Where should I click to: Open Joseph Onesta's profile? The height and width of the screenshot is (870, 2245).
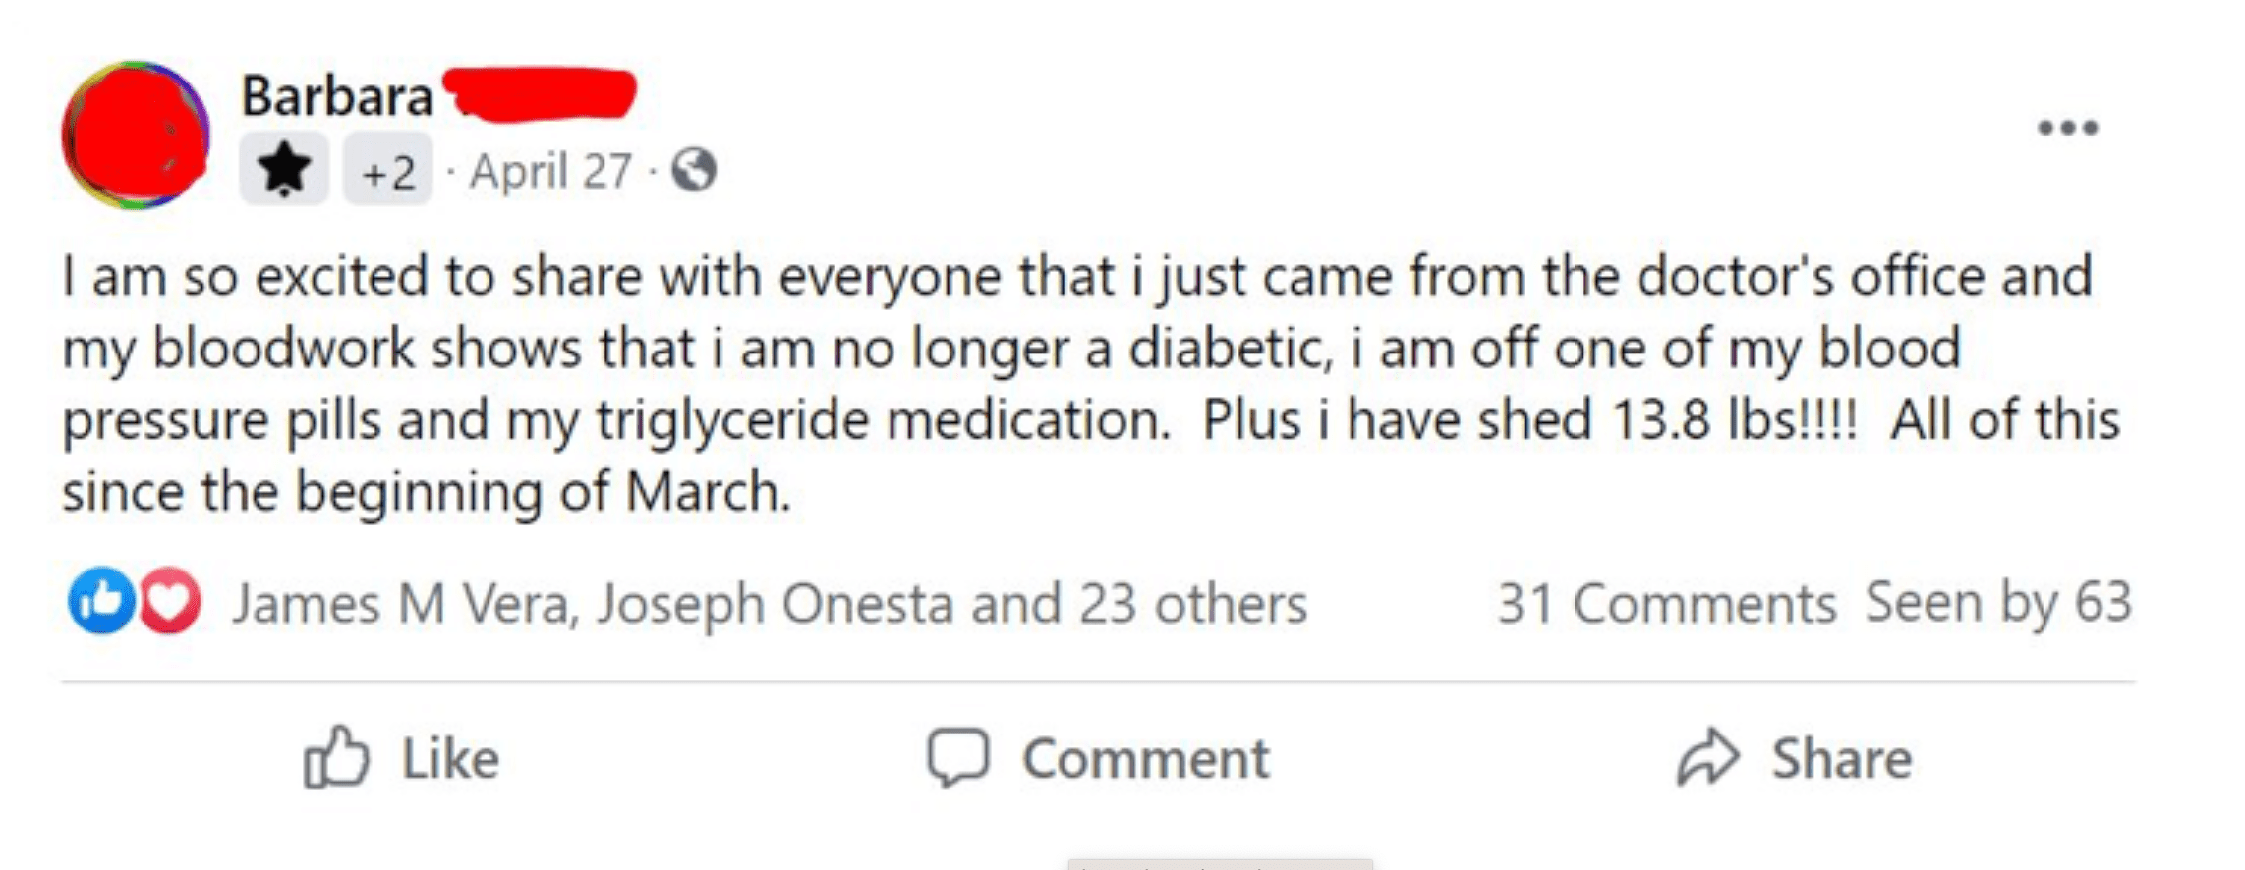(775, 603)
